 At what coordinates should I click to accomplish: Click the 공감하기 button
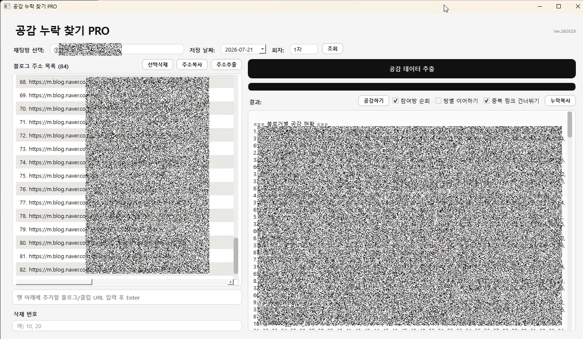(373, 101)
